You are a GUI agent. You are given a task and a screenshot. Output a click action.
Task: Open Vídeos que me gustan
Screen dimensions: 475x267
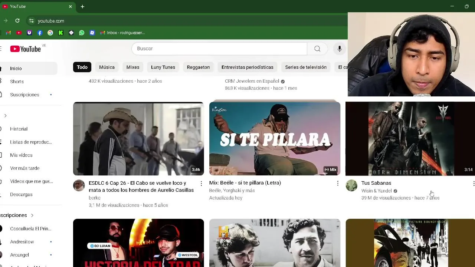click(x=29, y=181)
